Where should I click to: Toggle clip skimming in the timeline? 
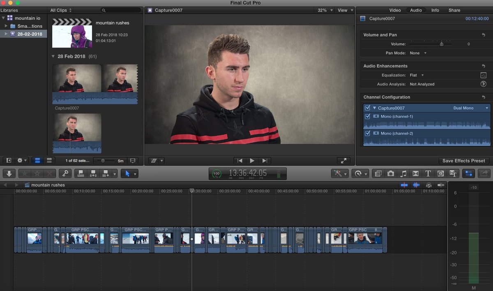coord(404,185)
